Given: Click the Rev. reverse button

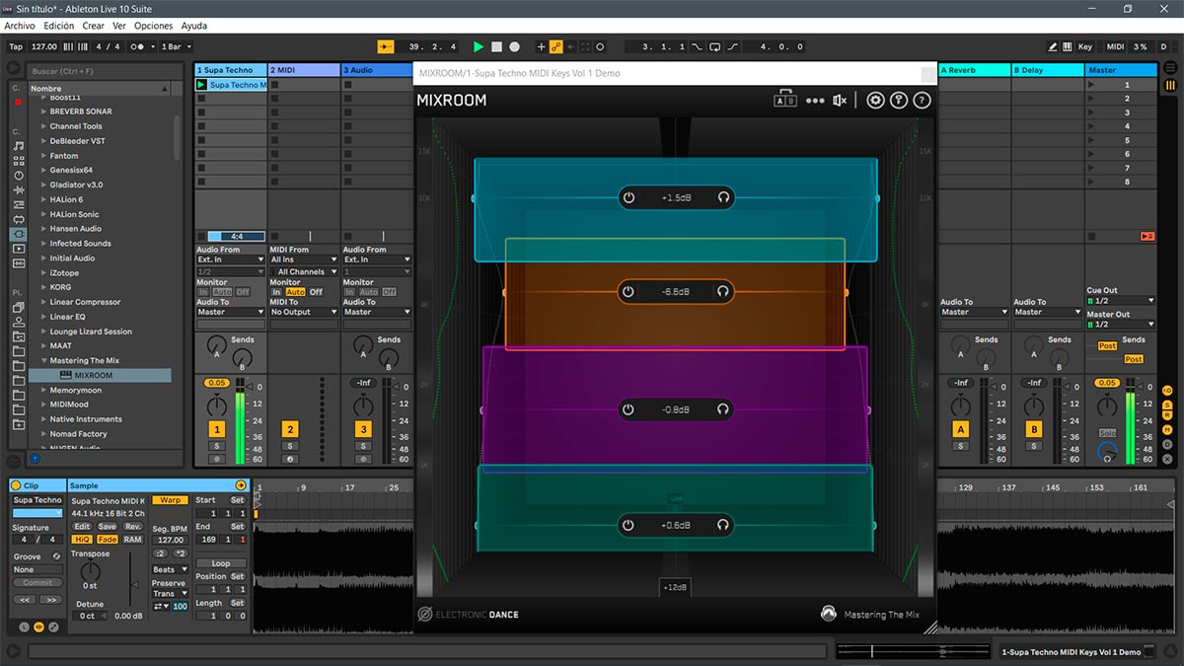Looking at the screenshot, I should coord(132,526).
